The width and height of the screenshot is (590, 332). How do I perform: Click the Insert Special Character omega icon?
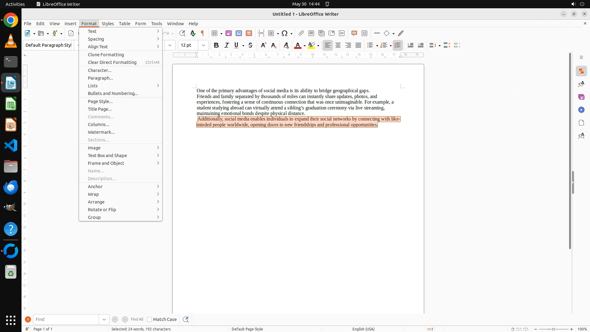285,33
